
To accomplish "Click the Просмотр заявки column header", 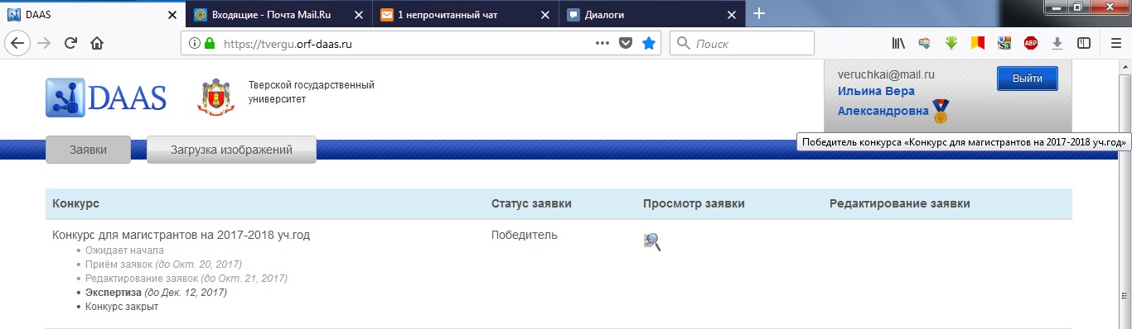I will point(694,203).
